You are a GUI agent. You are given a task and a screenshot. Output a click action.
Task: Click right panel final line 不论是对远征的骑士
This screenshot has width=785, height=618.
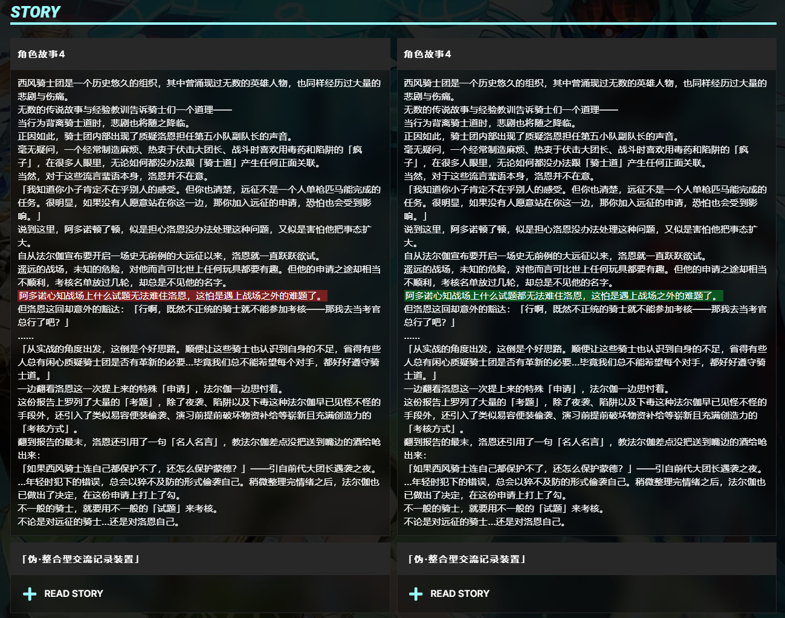485,522
